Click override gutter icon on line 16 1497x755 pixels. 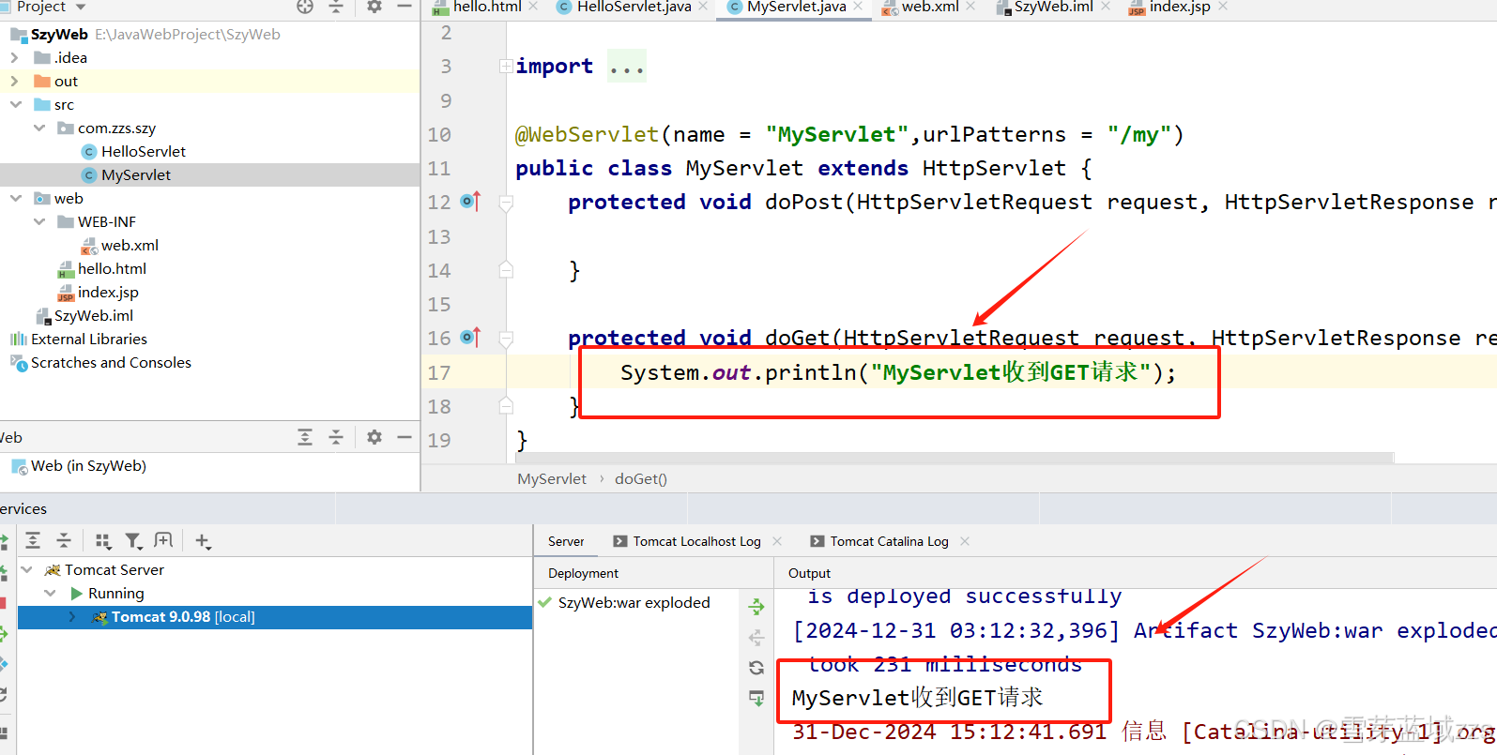pyautogui.click(x=470, y=338)
